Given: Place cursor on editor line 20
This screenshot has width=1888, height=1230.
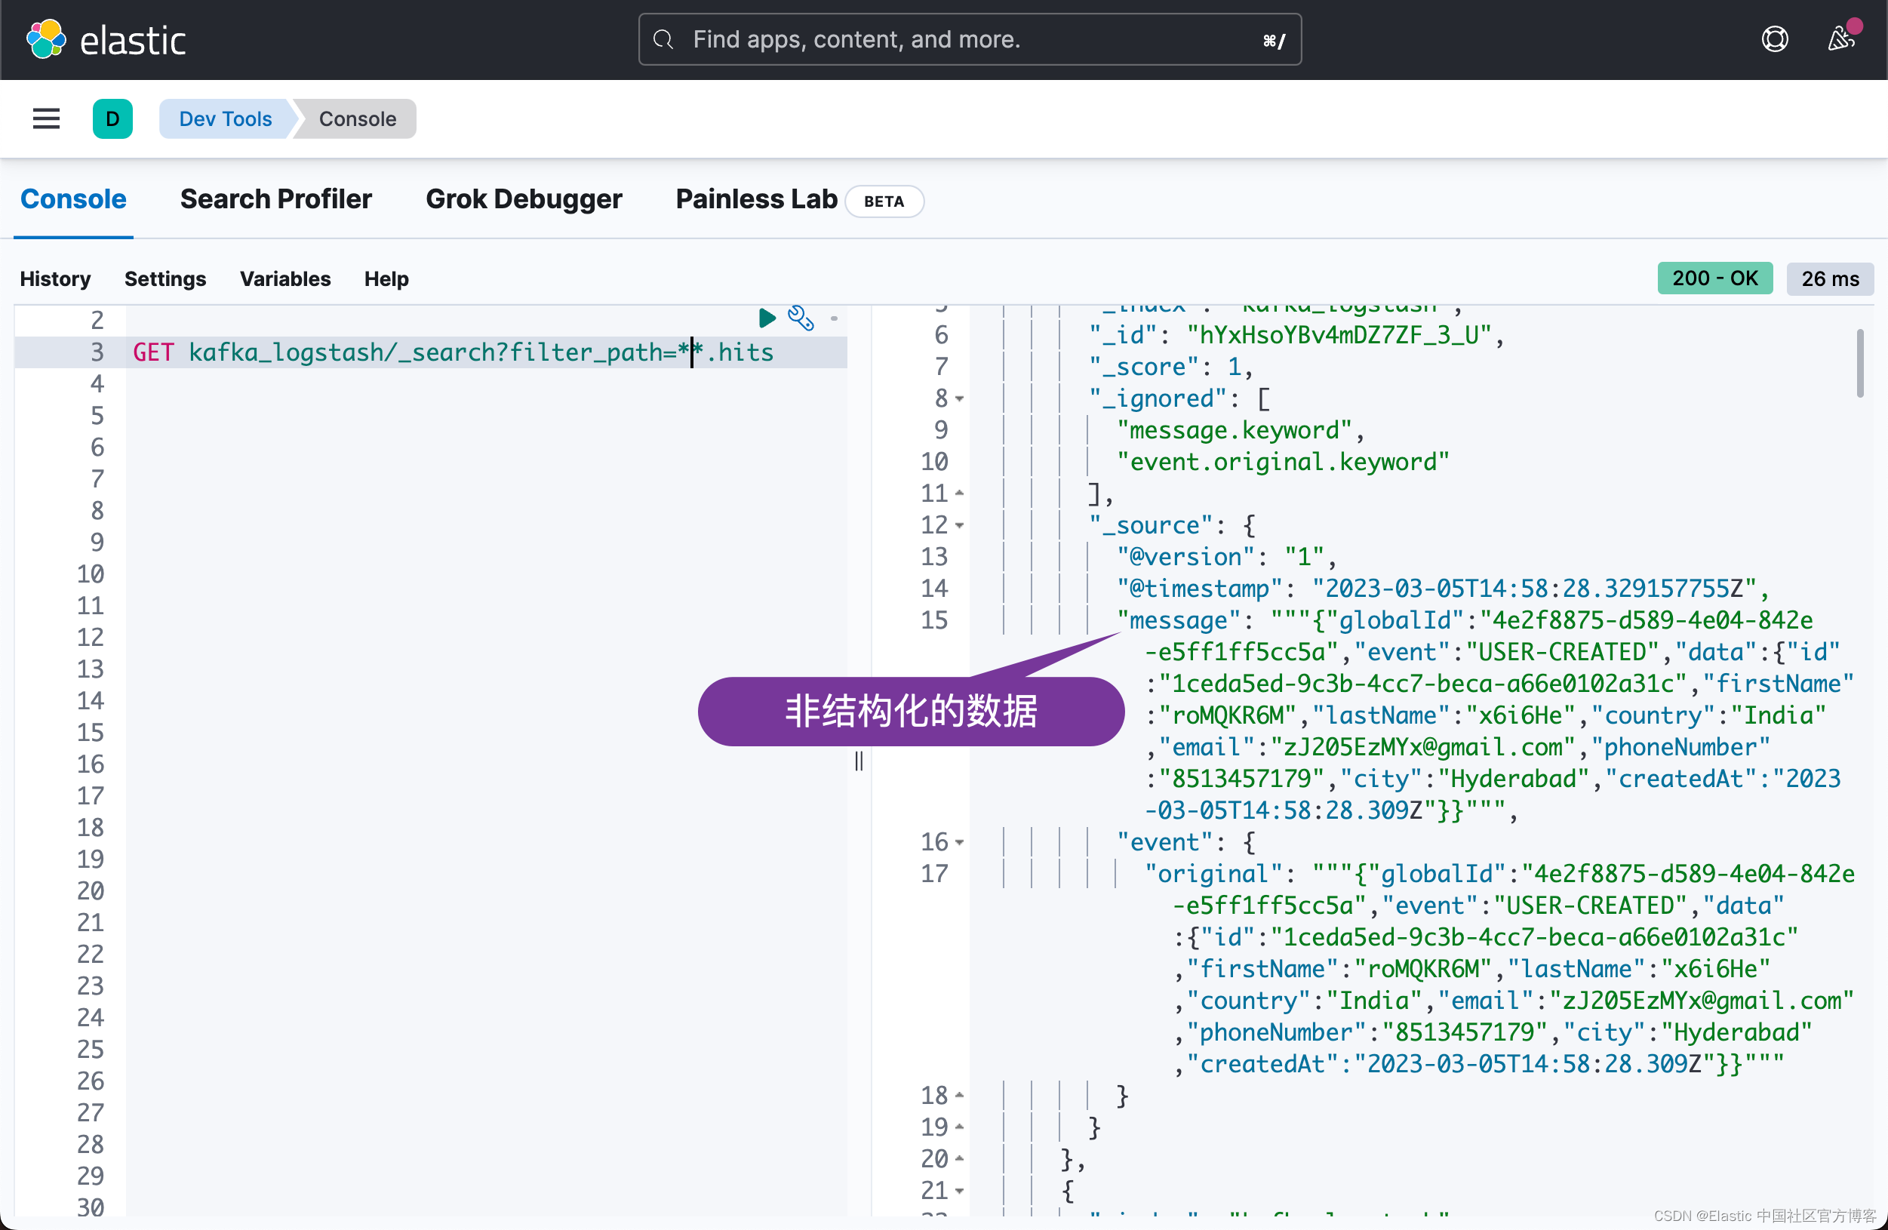Looking at the screenshot, I should [x=485, y=891].
